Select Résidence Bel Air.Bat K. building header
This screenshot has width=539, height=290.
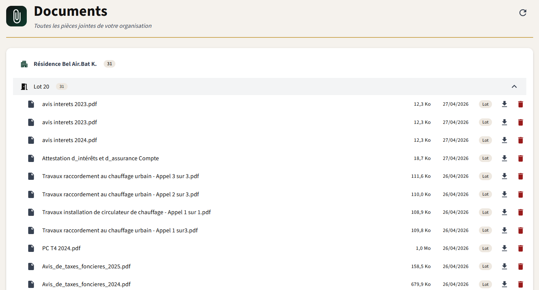(65, 64)
